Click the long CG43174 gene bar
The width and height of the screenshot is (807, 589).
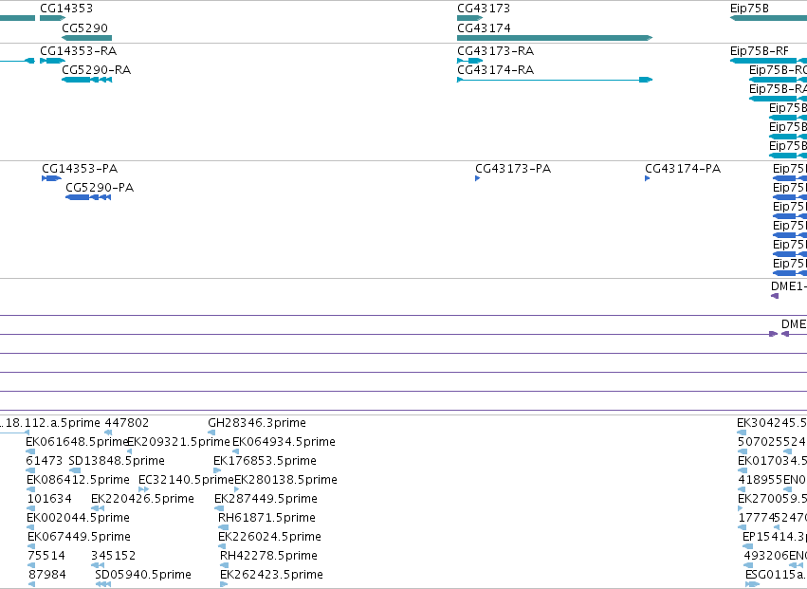(x=555, y=38)
